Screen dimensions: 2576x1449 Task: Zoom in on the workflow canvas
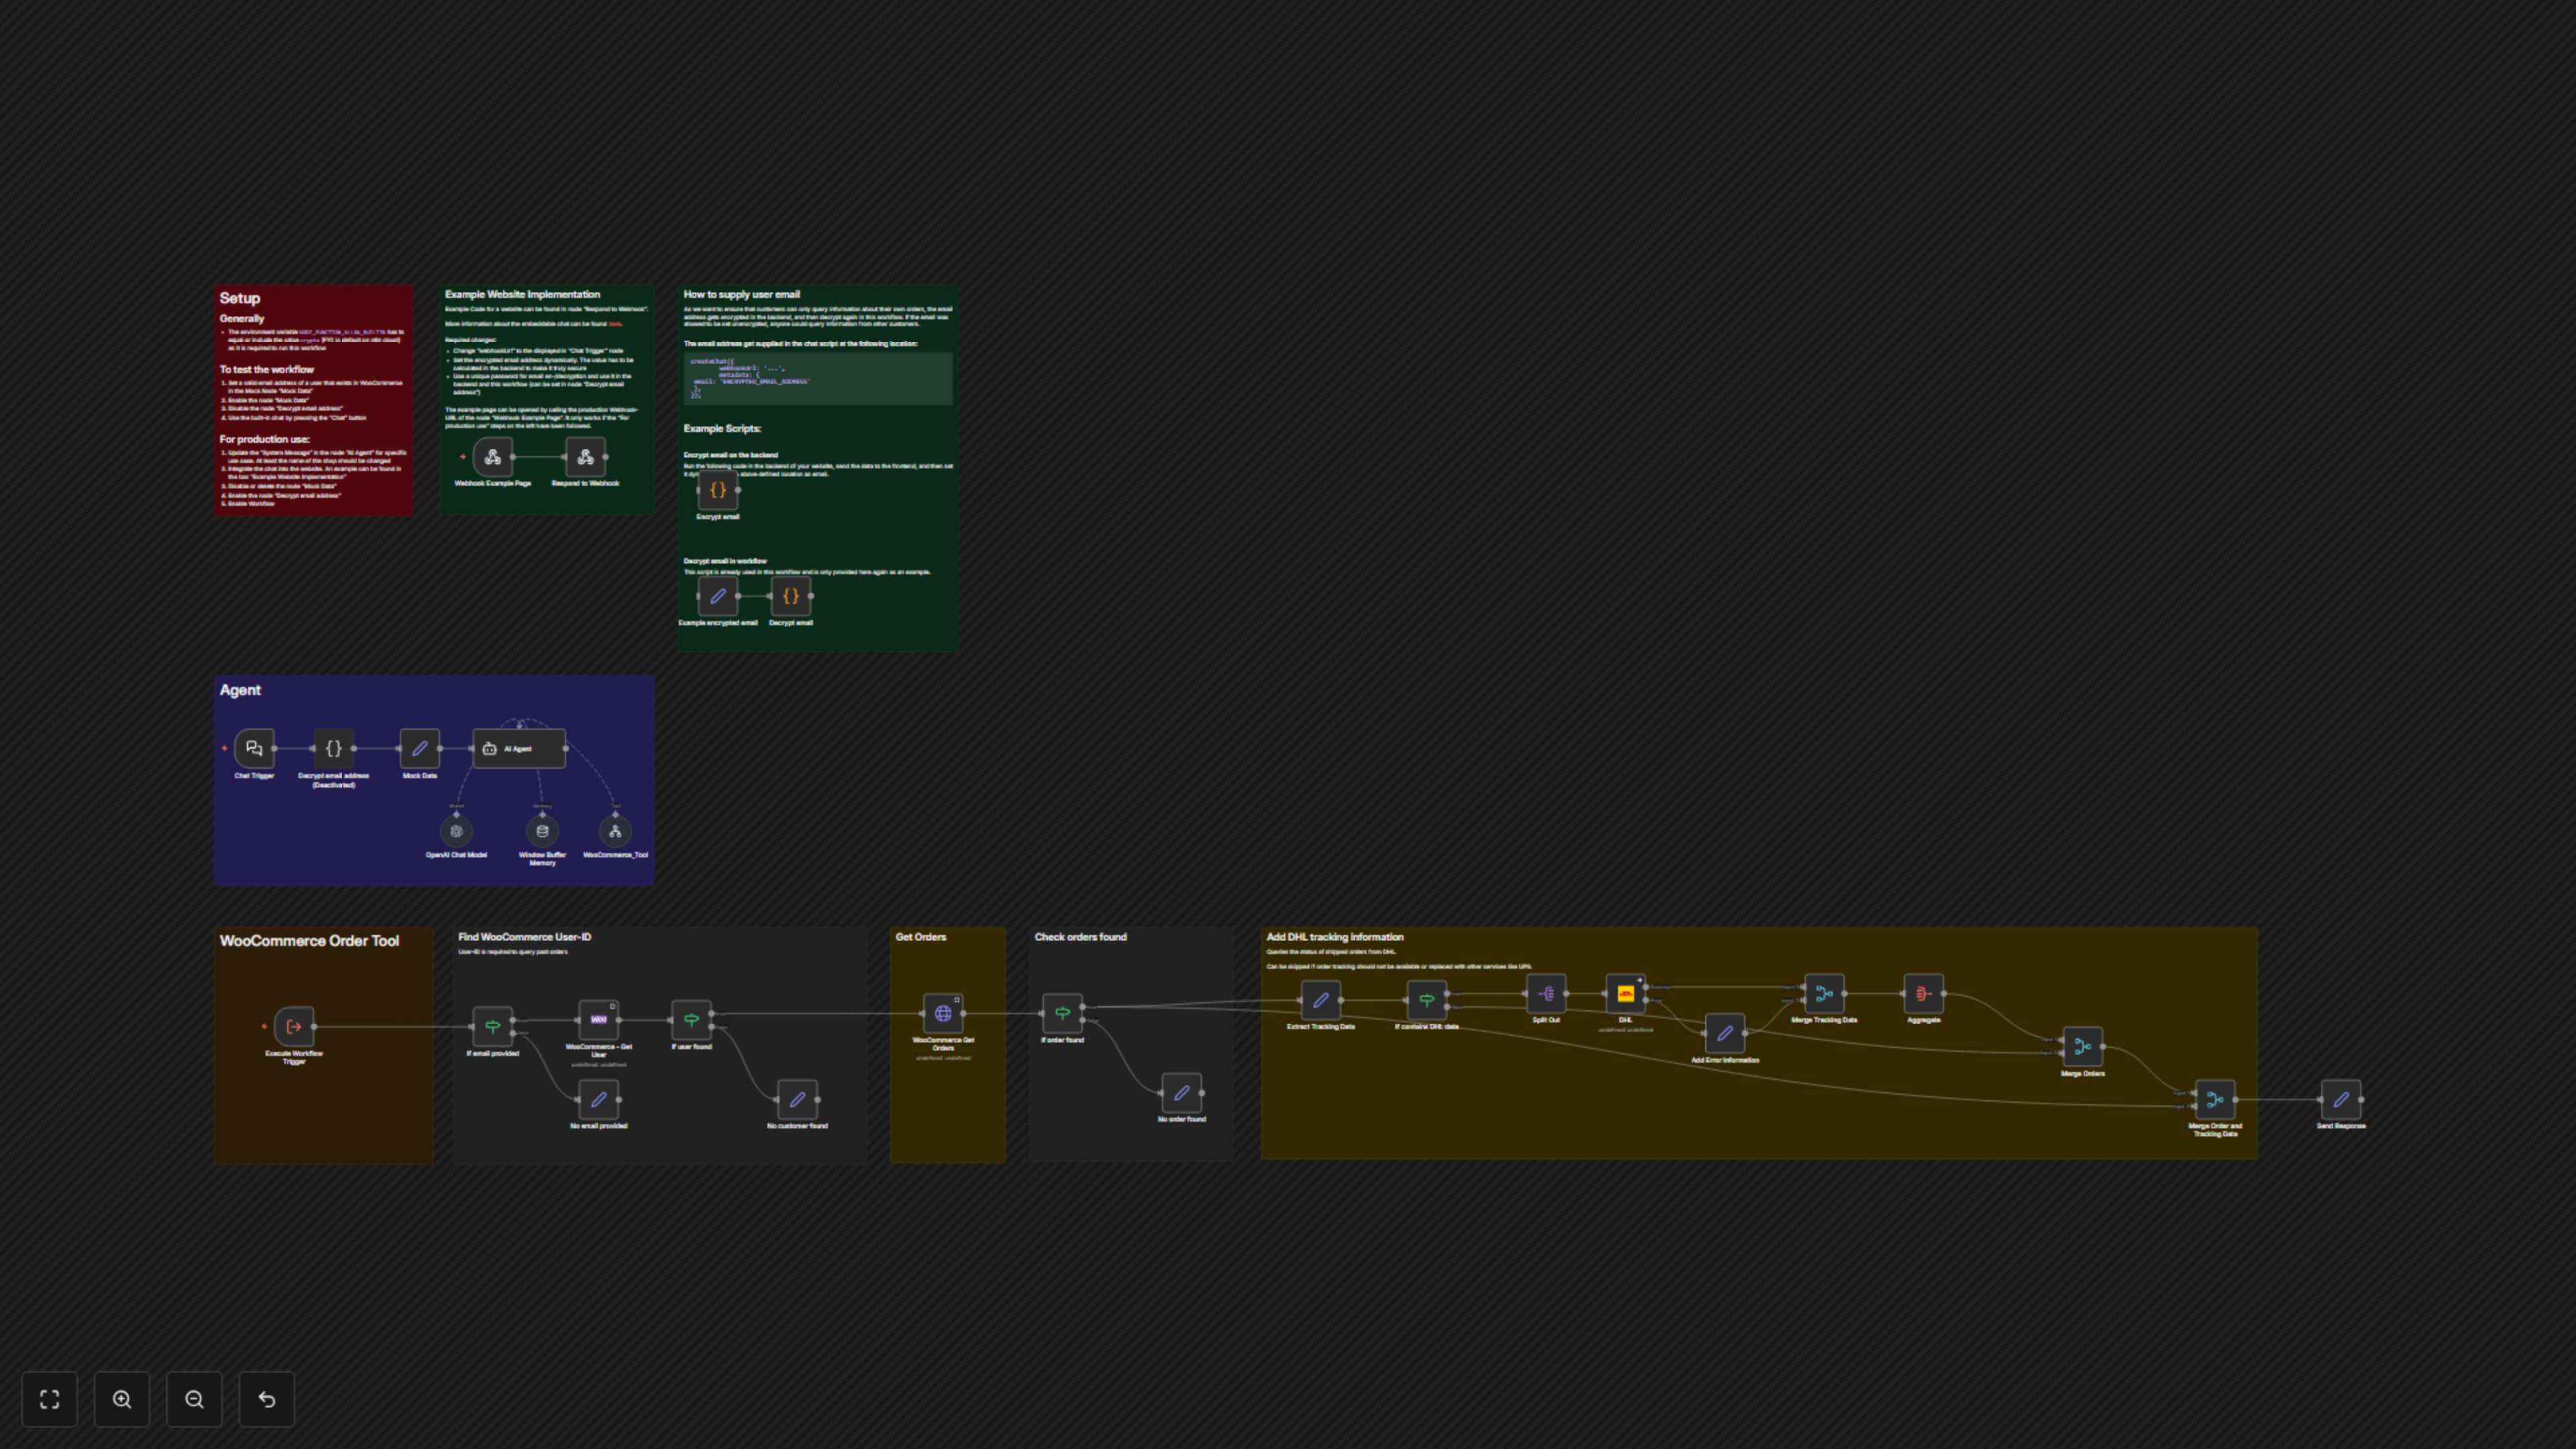click(x=122, y=1399)
